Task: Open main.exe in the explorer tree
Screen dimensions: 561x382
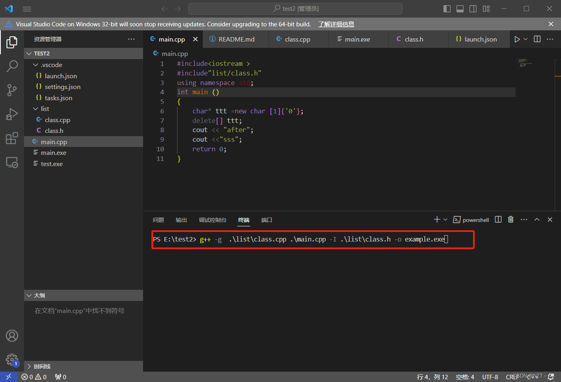Action: pos(84,152)
